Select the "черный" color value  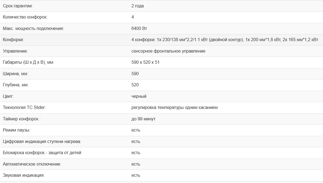pyautogui.click(x=139, y=96)
